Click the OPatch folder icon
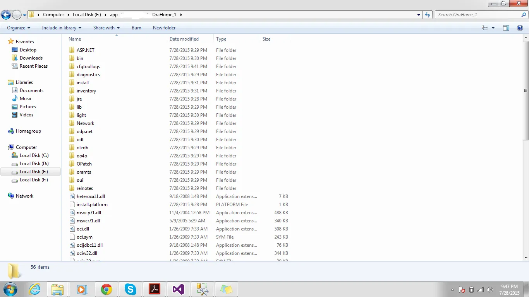 [72, 164]
